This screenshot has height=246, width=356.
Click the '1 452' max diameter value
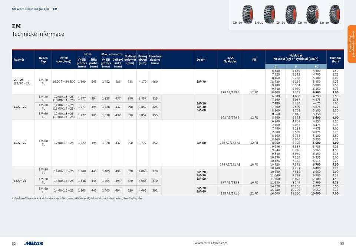point(106,82)
